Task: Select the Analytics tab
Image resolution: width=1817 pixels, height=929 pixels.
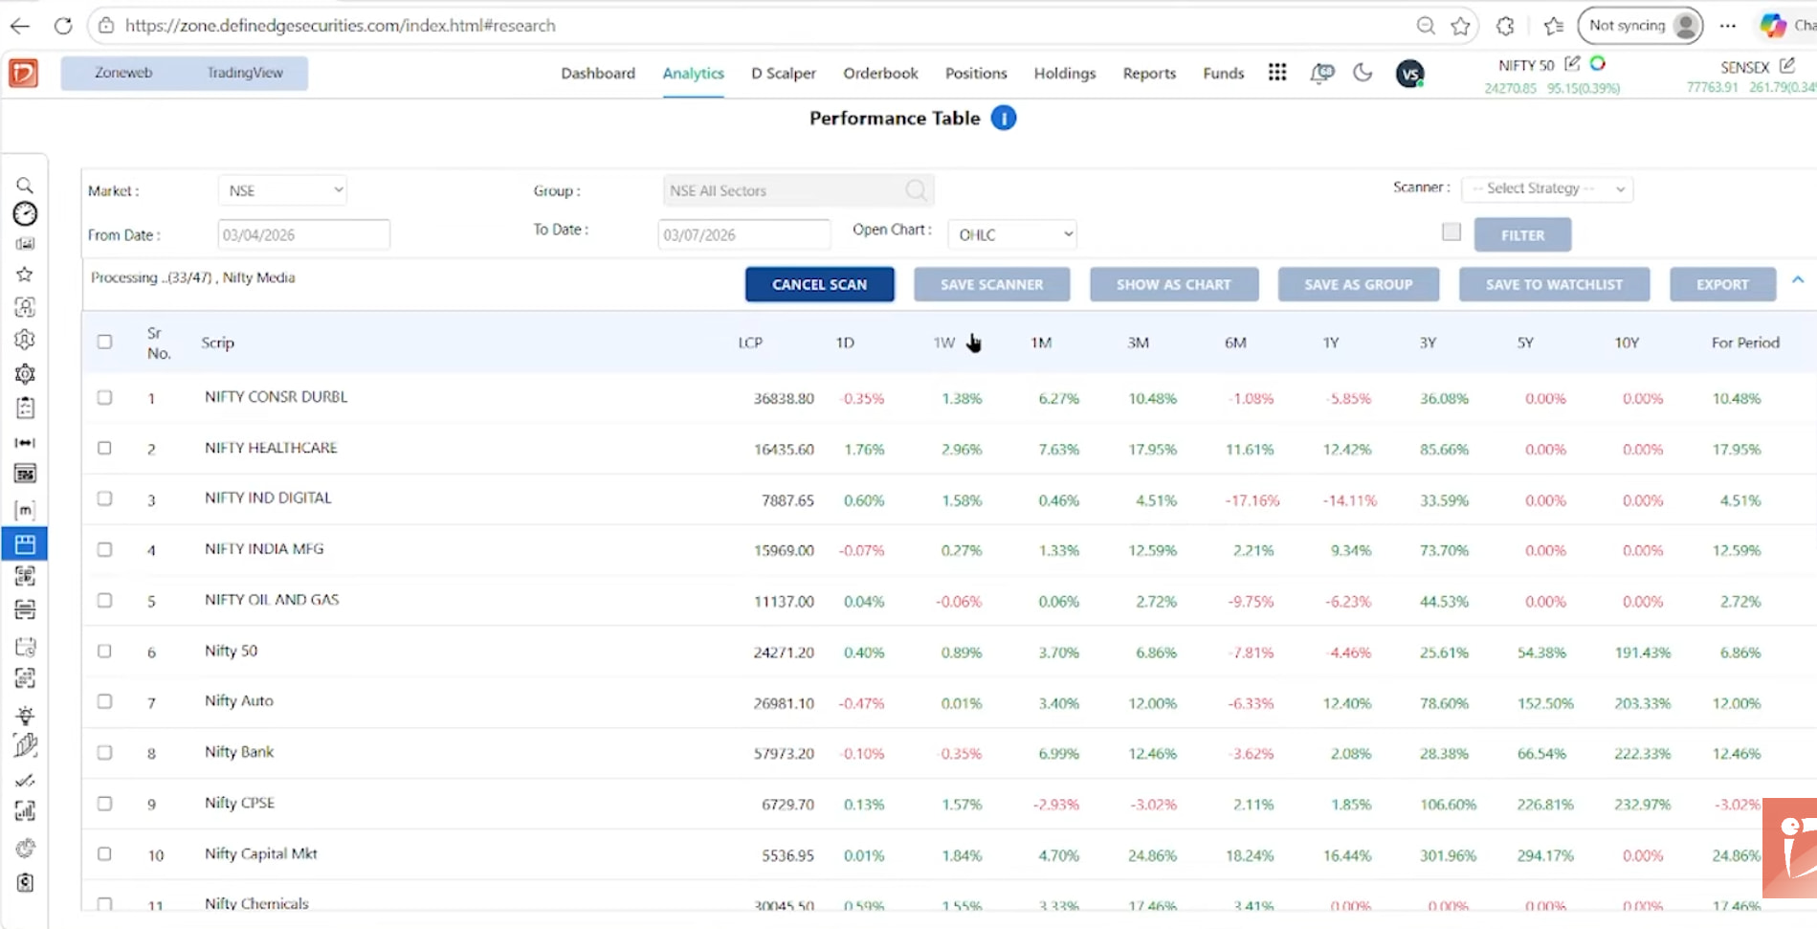Action: click(x=694, y=73)
